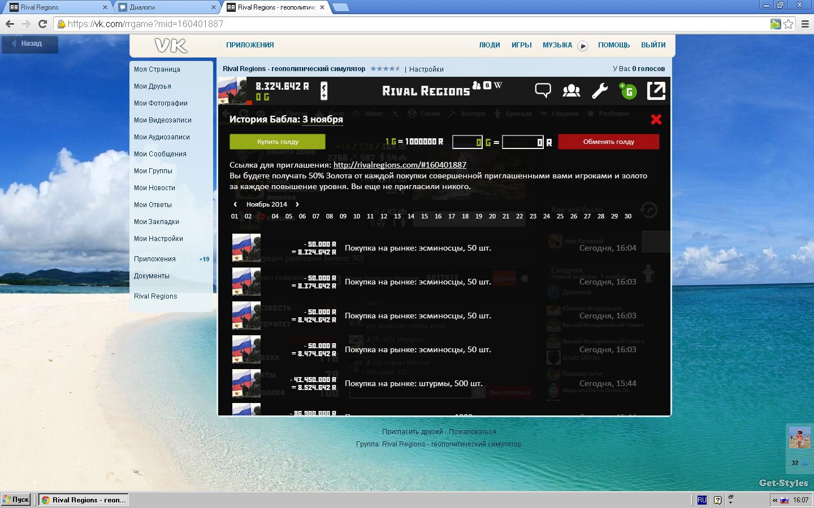Image resolution: width=814 pixels, height=508 pixels.
Task: Go to previous month in calendar
Action: 235,204
